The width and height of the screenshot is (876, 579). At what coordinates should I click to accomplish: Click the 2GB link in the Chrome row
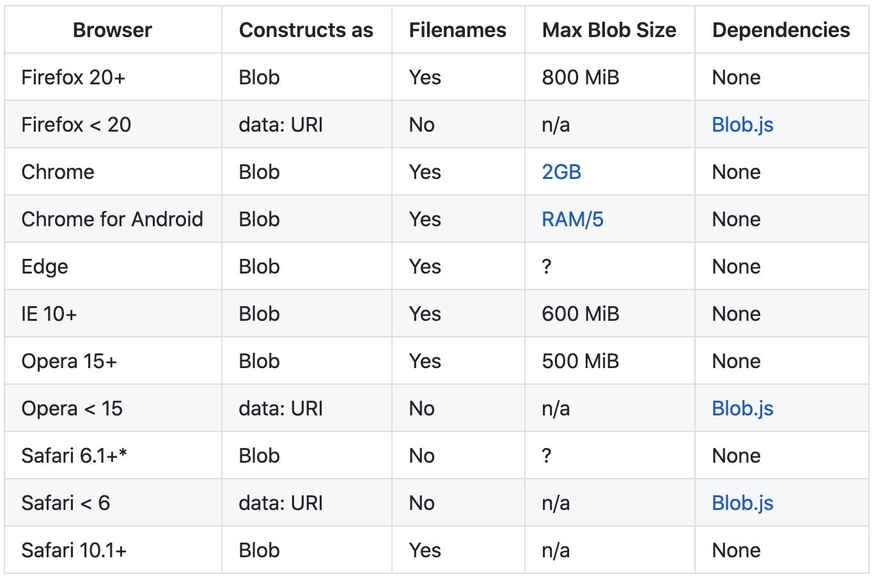561,172
